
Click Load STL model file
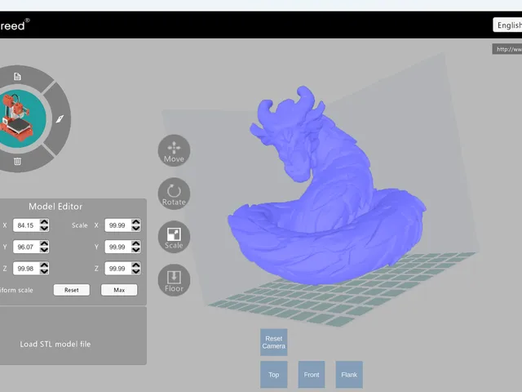[55, 344]
